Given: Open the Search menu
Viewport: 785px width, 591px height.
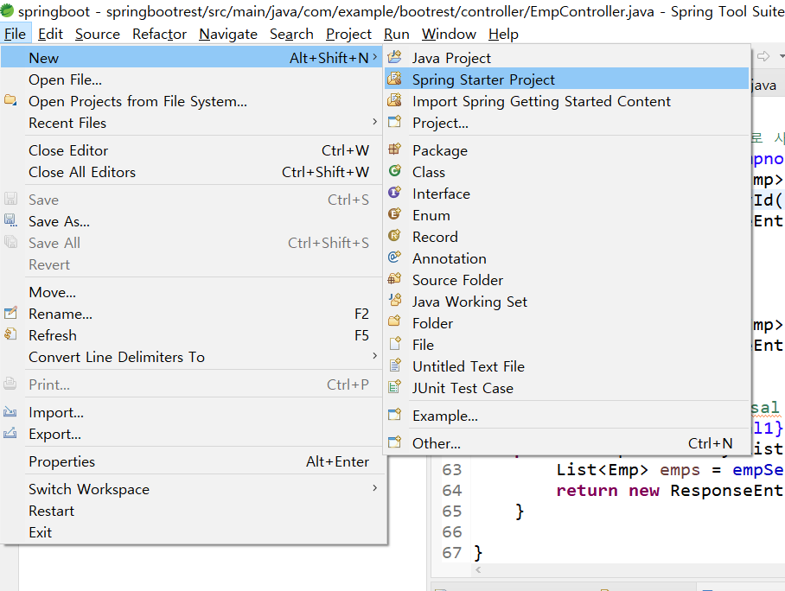Looking at the screenshot, I should tap(291, 34).
